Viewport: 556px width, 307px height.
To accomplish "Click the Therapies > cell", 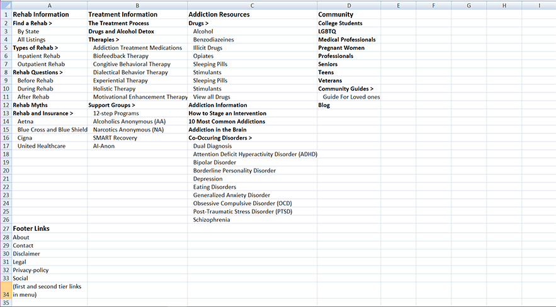I will pos(104,40).
